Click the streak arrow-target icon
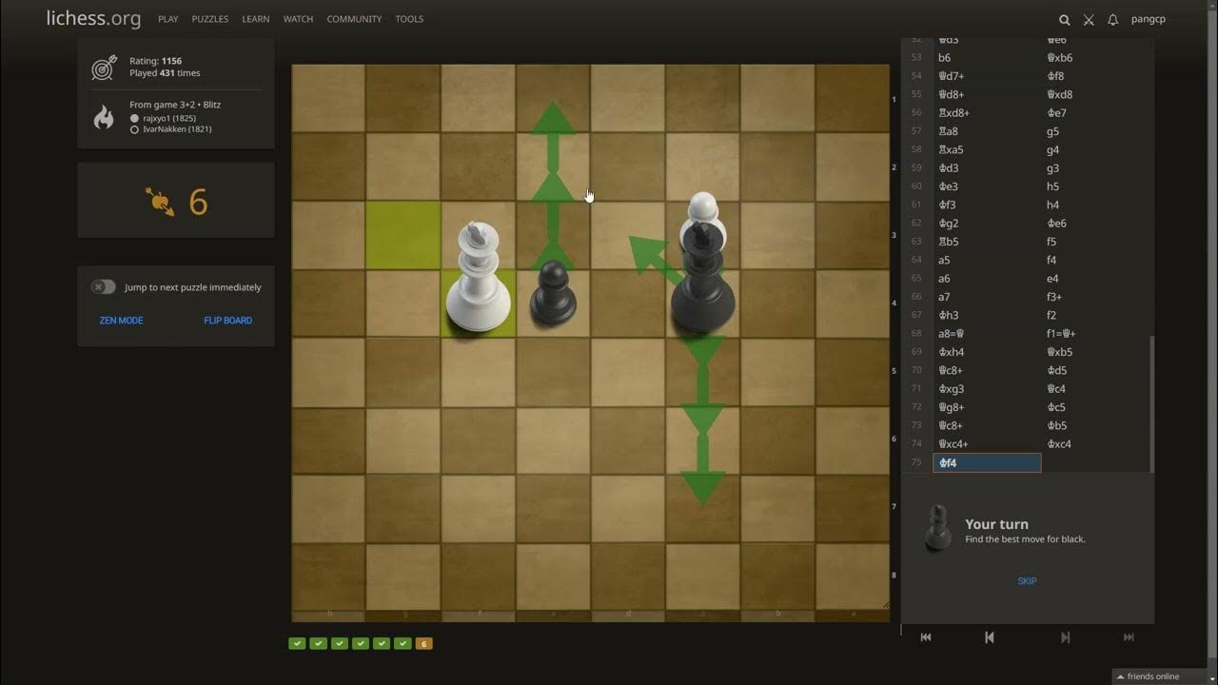This screenshot has width=1218, height=685. point(159,202)
